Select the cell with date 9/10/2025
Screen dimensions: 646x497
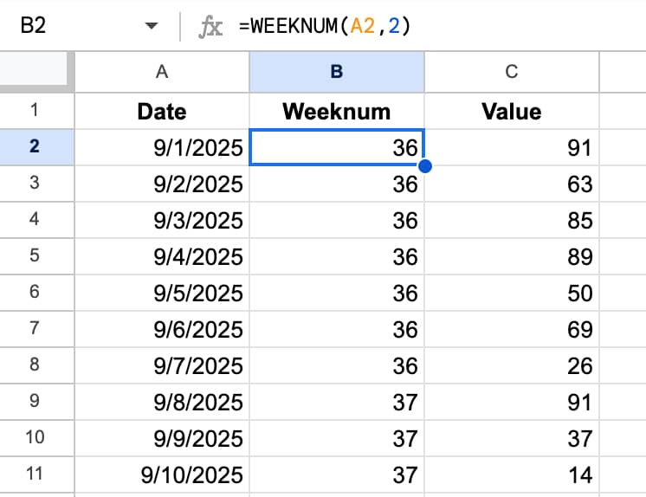point(162,474)
